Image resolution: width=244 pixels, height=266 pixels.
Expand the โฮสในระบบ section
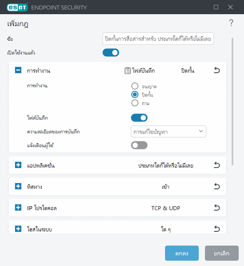18,229
